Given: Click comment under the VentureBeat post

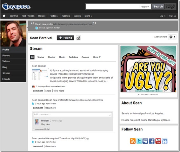Looking at the screenshot, I should point(38,91).
